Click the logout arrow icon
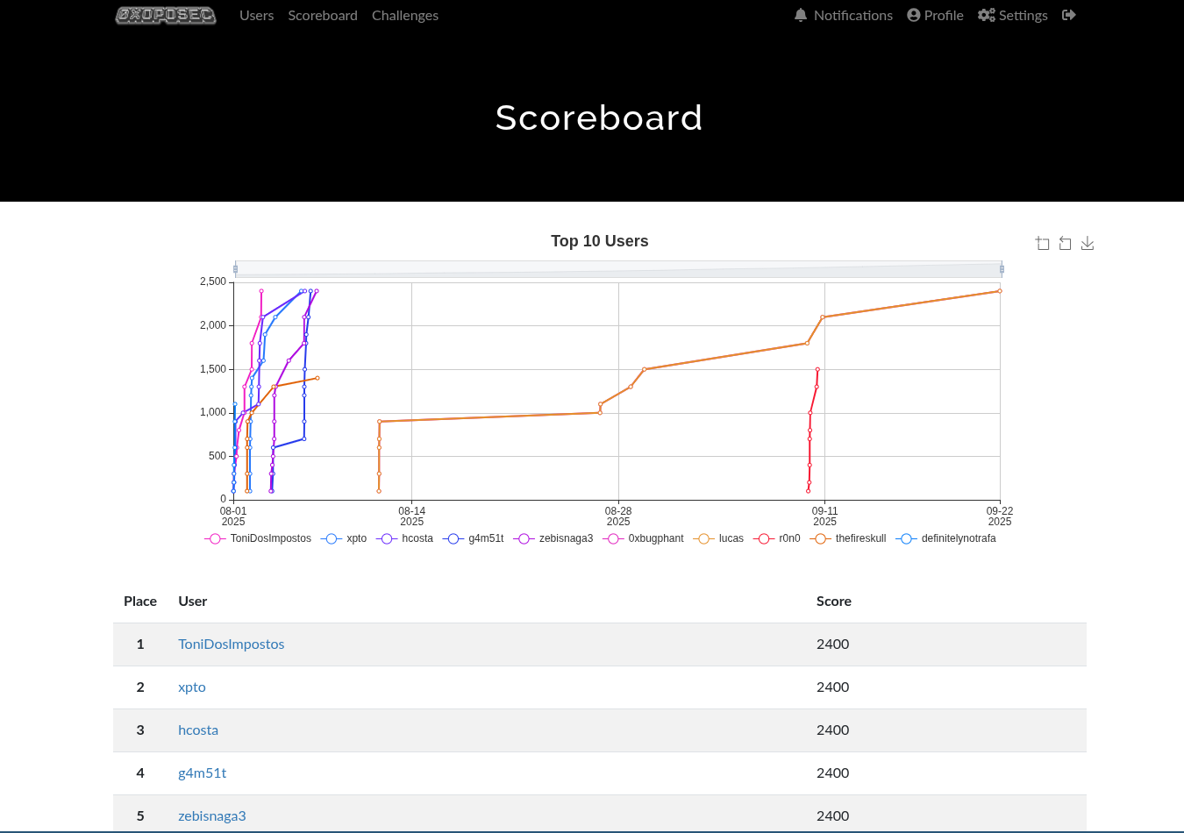This screenshot has height=833, width=1184. (x=1068, y=15)
